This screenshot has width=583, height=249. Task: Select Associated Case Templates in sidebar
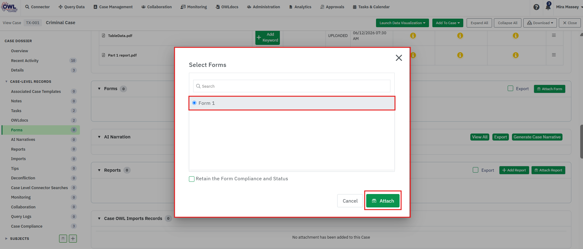(36, 92)
